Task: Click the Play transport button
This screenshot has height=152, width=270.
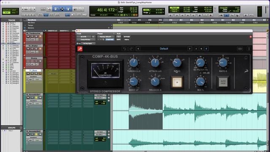Action: click(205, 15)
